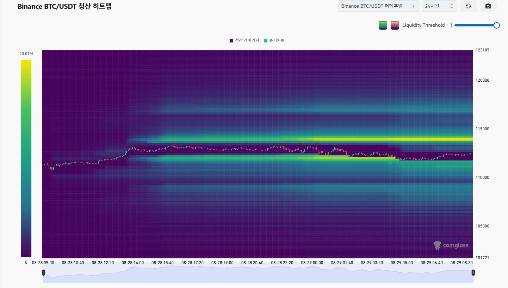The width and height of the screenshot is (508, 288).
Task: Click the 101721 bottom price label
Action: click(482, 258)
